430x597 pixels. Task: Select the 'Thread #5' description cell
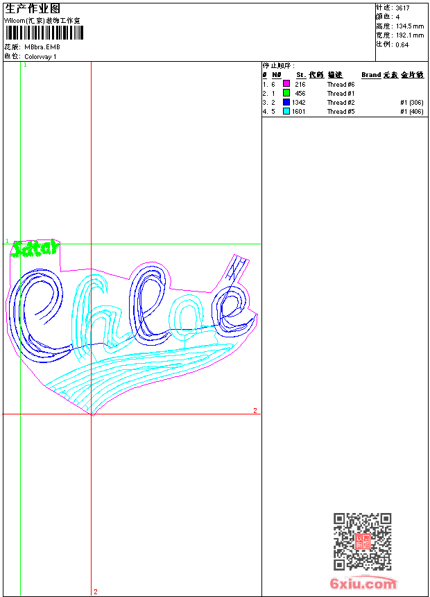pos(341,112)
